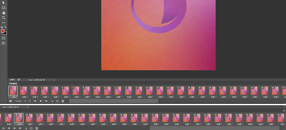Select frame 53 thumbnail
Image resolution: width=286 pixels, height=130 pixels.
point(281,118)
